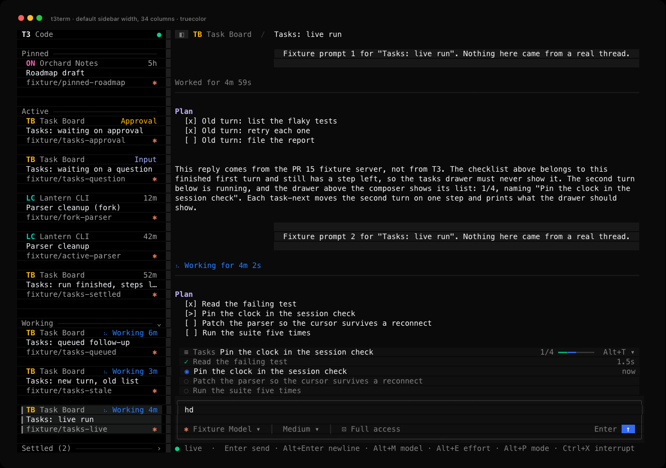Click the green checkmark in the tasks drawer
Screen dimensions: 666x468
[186, 362]
